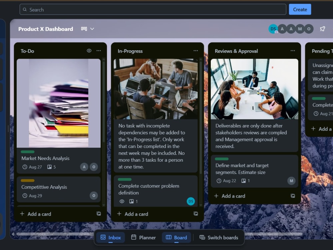This screenshot has width=333, height=250.
Task: Open the M member avatar in the board header
Action: pyautogui.click(x=300, y=29)
